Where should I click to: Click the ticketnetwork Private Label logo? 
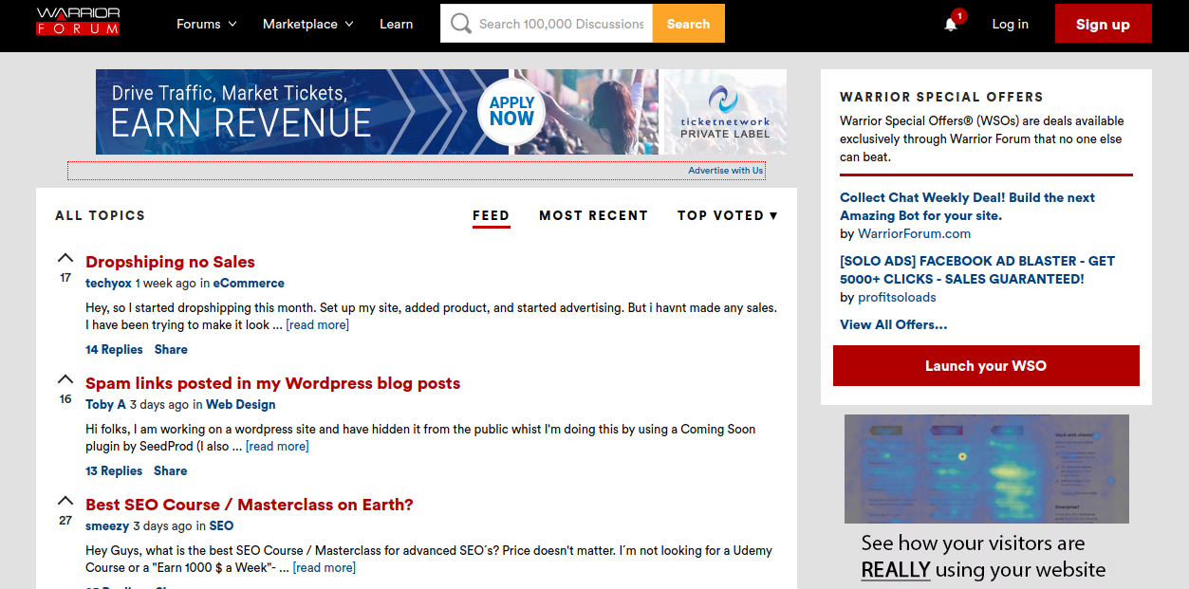tap(725, 112)
